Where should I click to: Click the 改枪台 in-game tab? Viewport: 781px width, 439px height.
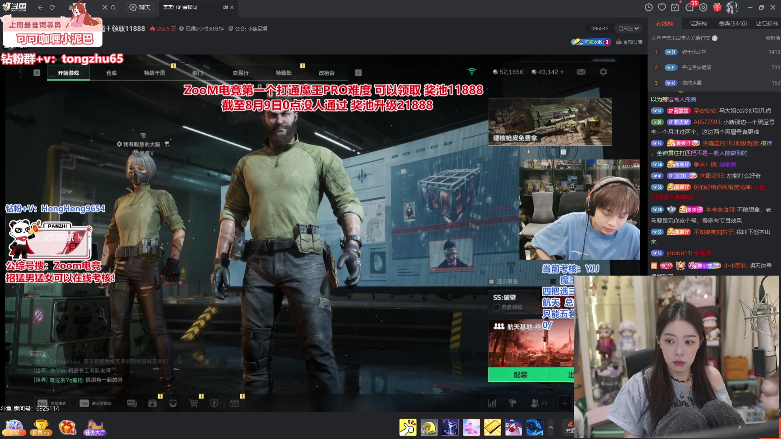[x=327, y=73]
